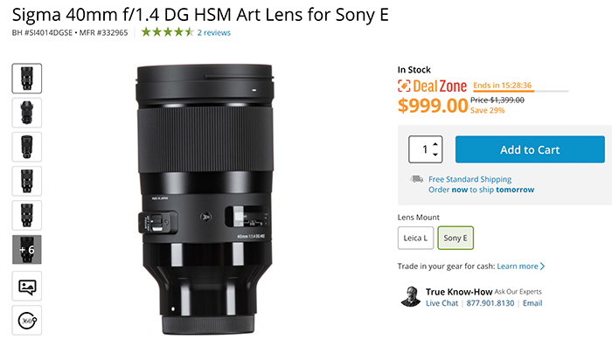This screenshot has height=346, width=612.
Task: Click the True Know-How expert avatar
Action: pos(410,296)
